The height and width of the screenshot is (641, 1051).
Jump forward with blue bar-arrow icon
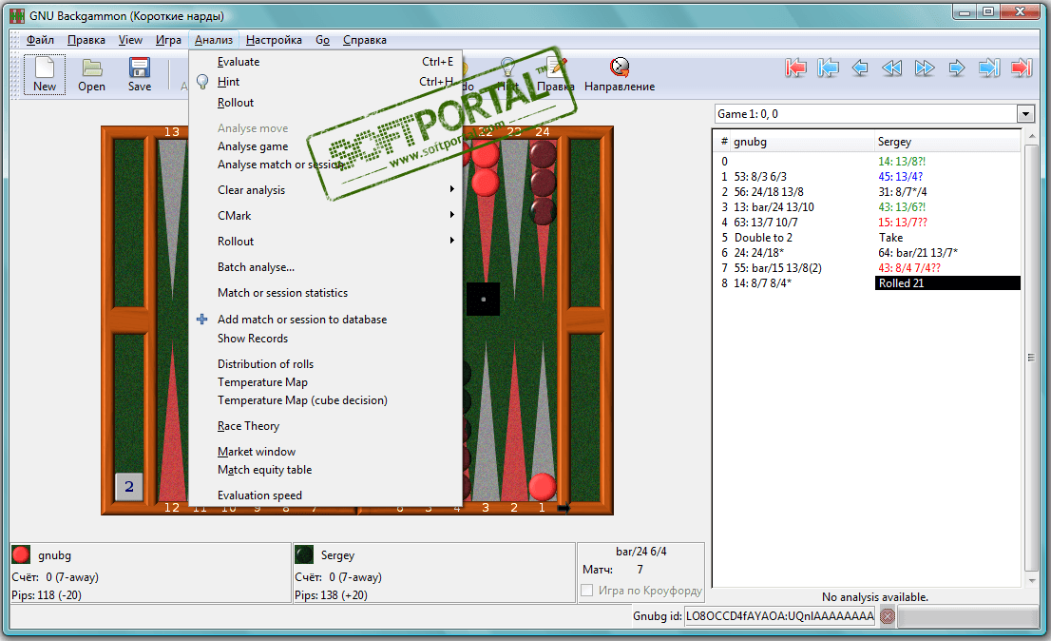click(988, 68)
